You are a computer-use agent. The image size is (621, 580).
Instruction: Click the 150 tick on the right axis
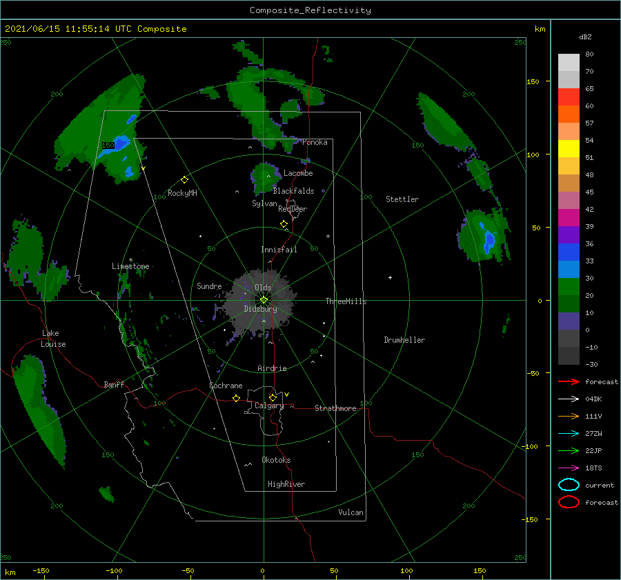[533, 81]
